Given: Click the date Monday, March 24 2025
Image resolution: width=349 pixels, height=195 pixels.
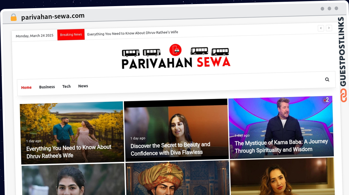Looking at the screenshot, I should (x=35, y=36).
